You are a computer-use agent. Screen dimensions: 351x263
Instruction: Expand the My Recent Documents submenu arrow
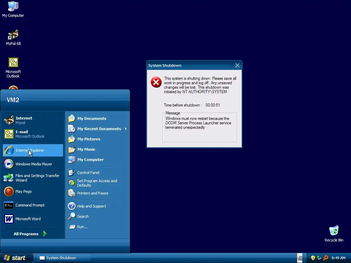point(126,129)
